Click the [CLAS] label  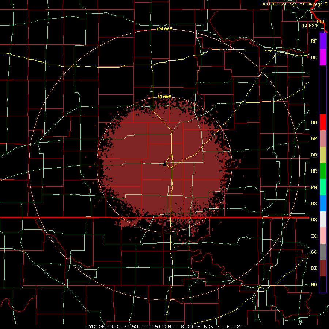pyautogui.click(x=309, y=25)
